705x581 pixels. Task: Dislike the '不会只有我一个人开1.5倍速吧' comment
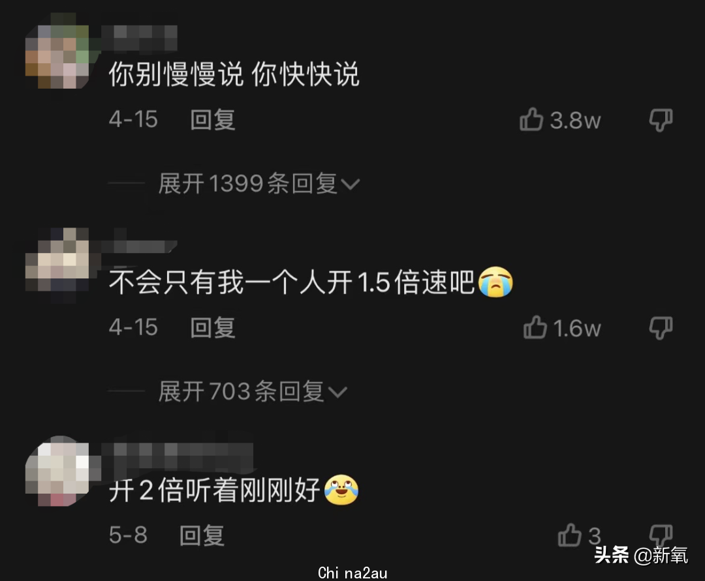[661, 328]
